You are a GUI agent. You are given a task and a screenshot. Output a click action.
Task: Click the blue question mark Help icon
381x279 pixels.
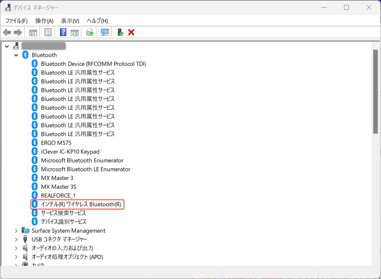click(x=63, y=32)
